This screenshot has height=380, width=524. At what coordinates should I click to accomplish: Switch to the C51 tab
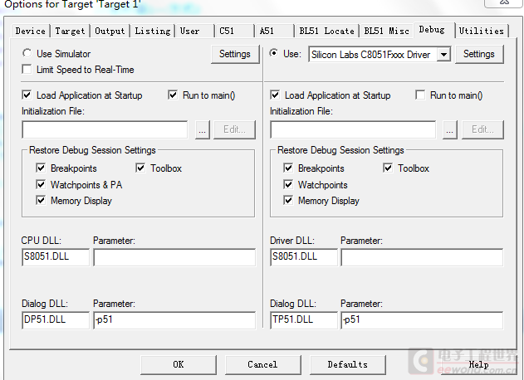235,31
